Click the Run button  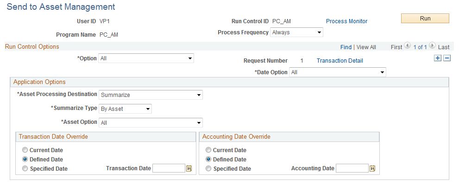(425, 19)
